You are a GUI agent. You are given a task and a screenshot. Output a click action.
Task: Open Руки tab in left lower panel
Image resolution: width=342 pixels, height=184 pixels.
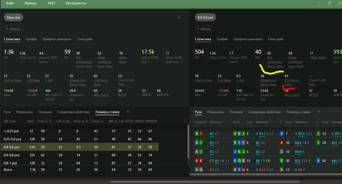tap(7, 112)
